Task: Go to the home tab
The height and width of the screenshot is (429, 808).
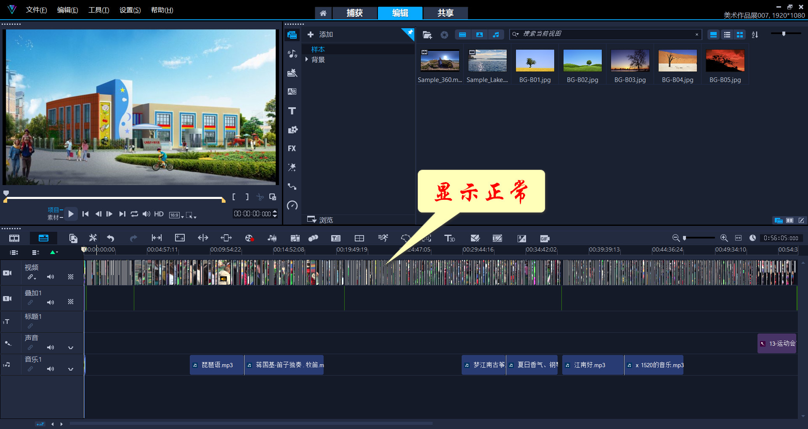Action: (323, 13)
